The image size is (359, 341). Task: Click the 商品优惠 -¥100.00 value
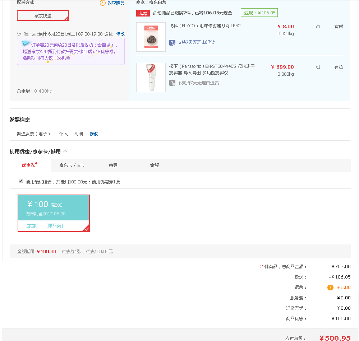[340, 319]
